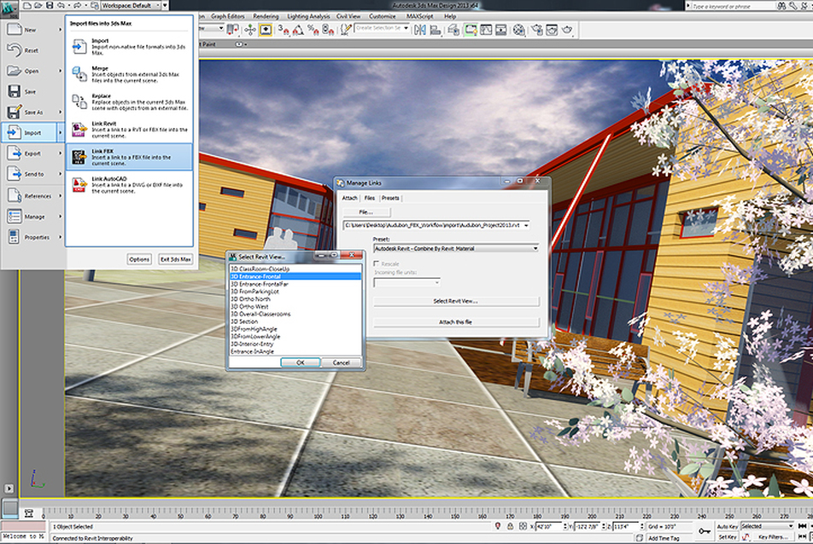Click the File... button in Manage Links
The height and width of the screenshot is (544, 813).
click(366, 212)
